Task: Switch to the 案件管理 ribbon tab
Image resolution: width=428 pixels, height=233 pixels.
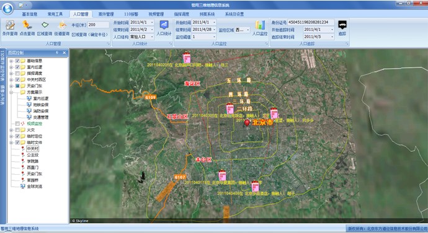Action: 106,14
